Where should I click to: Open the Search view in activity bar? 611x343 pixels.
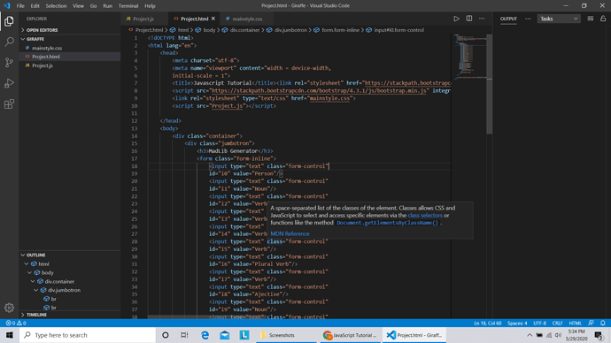[x=9, y=42]
